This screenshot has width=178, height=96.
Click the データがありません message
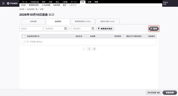pyautogui.click(x=35, y=42)
